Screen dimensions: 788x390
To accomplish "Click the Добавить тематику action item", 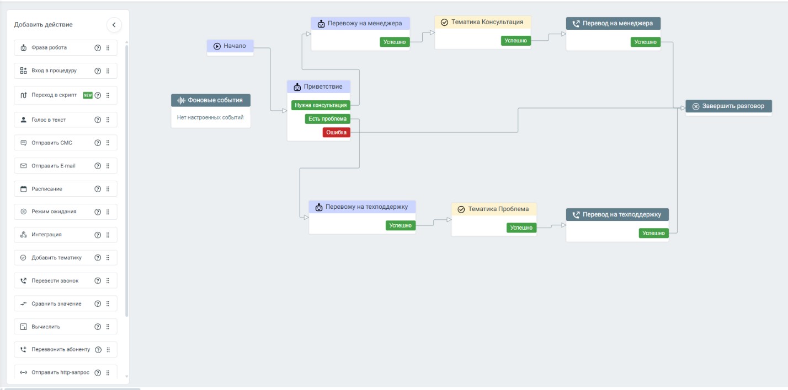I will click(x=56, y=258).
